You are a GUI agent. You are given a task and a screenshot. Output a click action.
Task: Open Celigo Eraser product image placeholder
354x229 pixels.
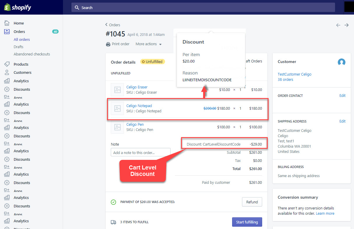pos(118,90)
